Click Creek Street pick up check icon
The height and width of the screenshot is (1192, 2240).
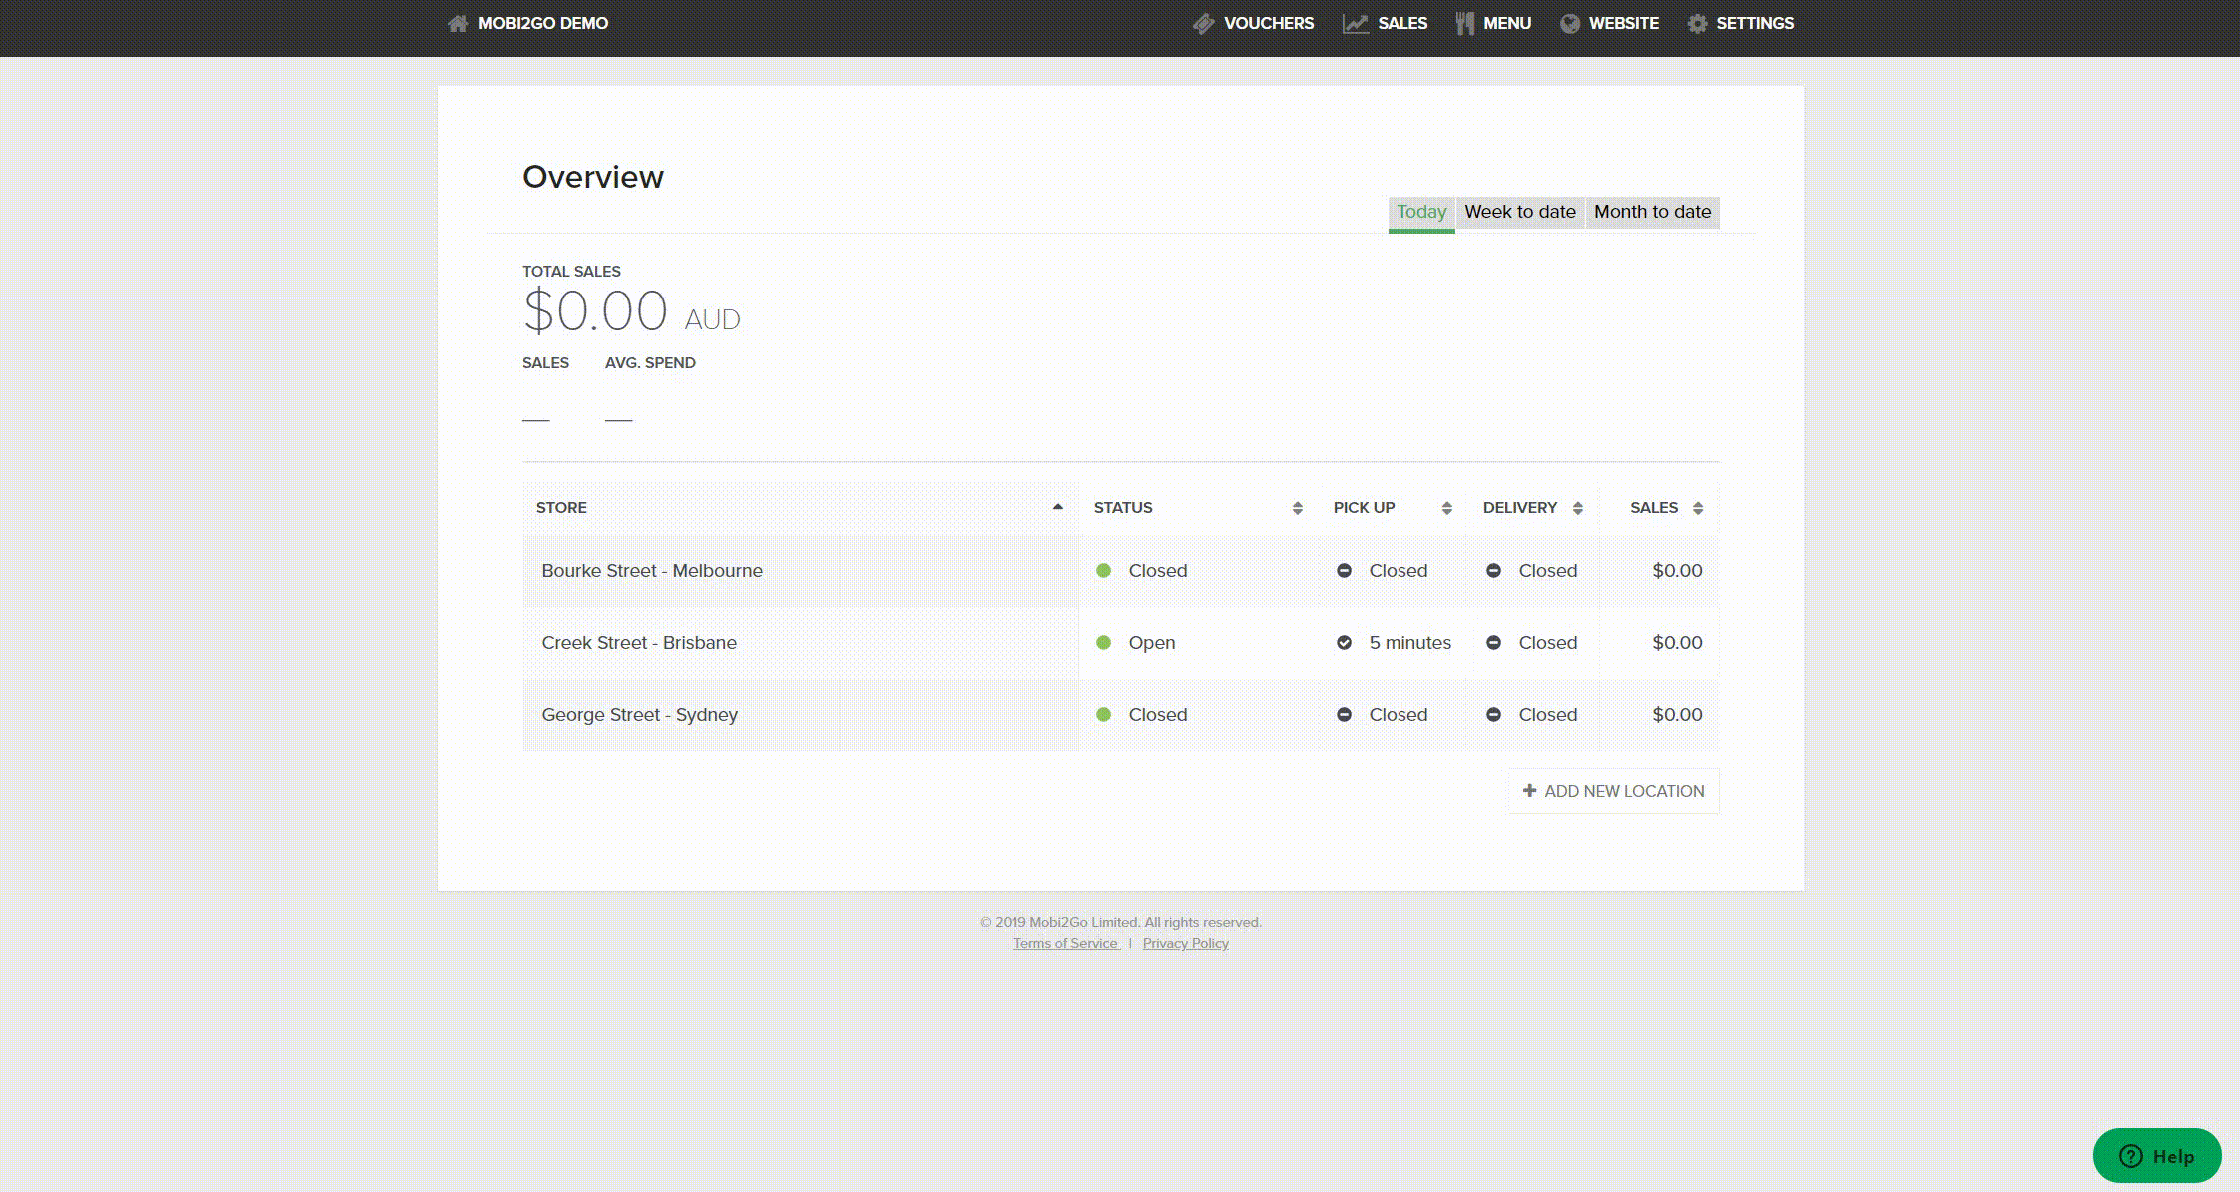[x=1344, y=642]
